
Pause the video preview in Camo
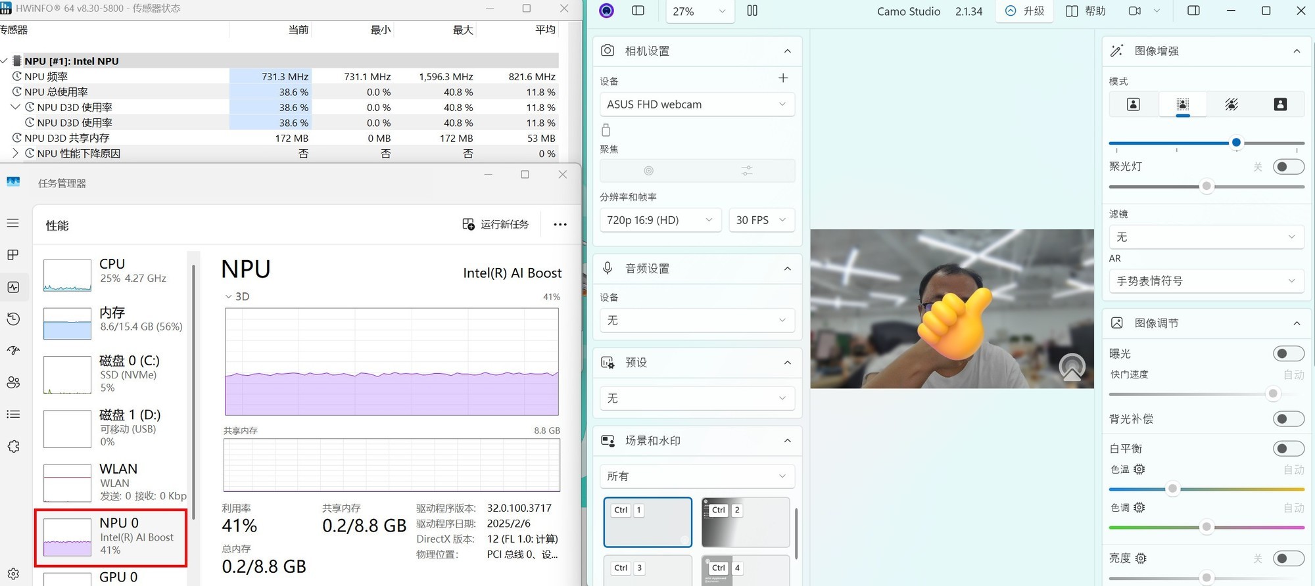tap(752, 11)
